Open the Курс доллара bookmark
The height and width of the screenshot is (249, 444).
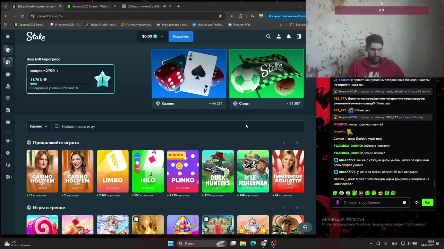click(172, 25)
